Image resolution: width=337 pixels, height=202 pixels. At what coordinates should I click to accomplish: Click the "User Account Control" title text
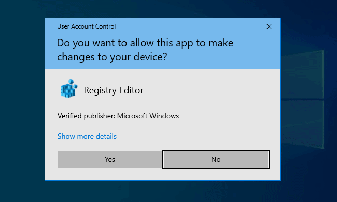coord(86,26)
